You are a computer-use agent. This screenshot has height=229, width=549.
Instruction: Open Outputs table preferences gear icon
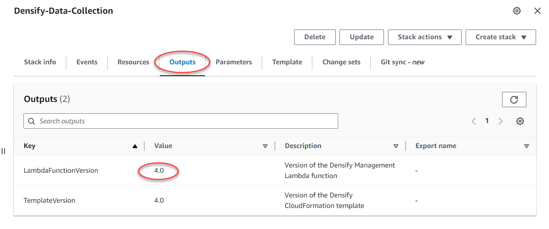click(x=520, y=121)
